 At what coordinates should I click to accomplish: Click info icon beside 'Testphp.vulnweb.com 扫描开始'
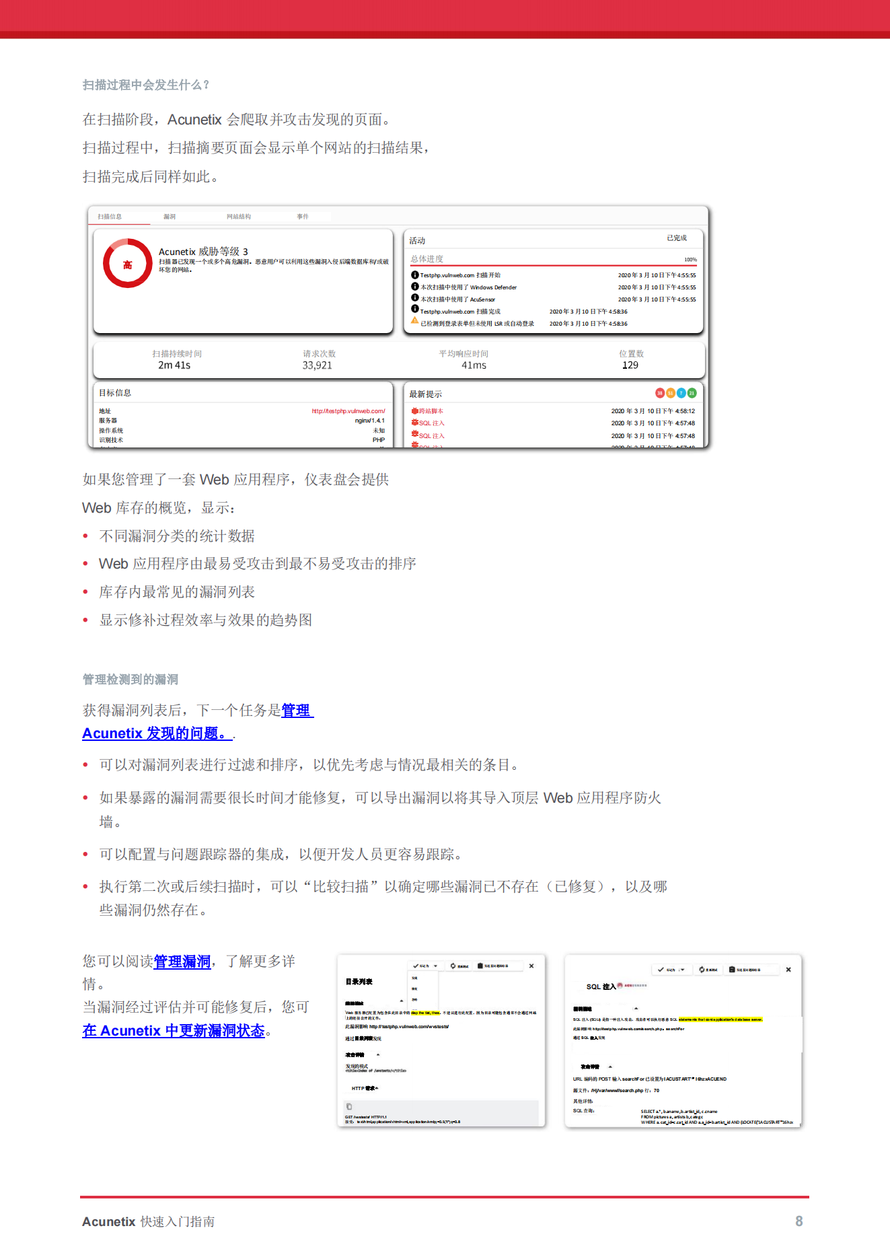click(x=415, y=275)
